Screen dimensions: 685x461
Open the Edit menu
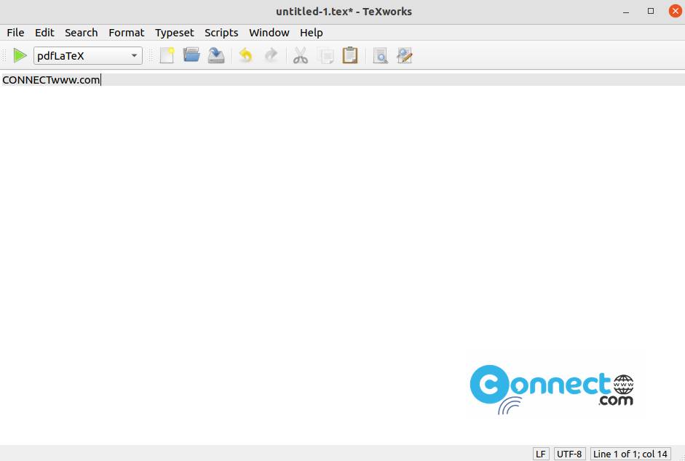coord(44,33)
